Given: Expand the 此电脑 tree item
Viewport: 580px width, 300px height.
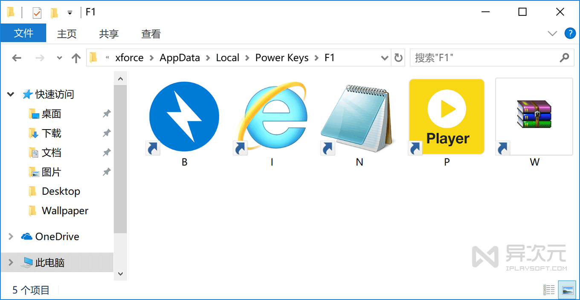Looking at the screenshot, I should coord(10,263).
